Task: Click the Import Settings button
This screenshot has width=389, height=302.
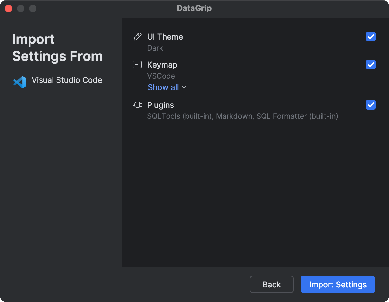Action: [x=338, y=284]
